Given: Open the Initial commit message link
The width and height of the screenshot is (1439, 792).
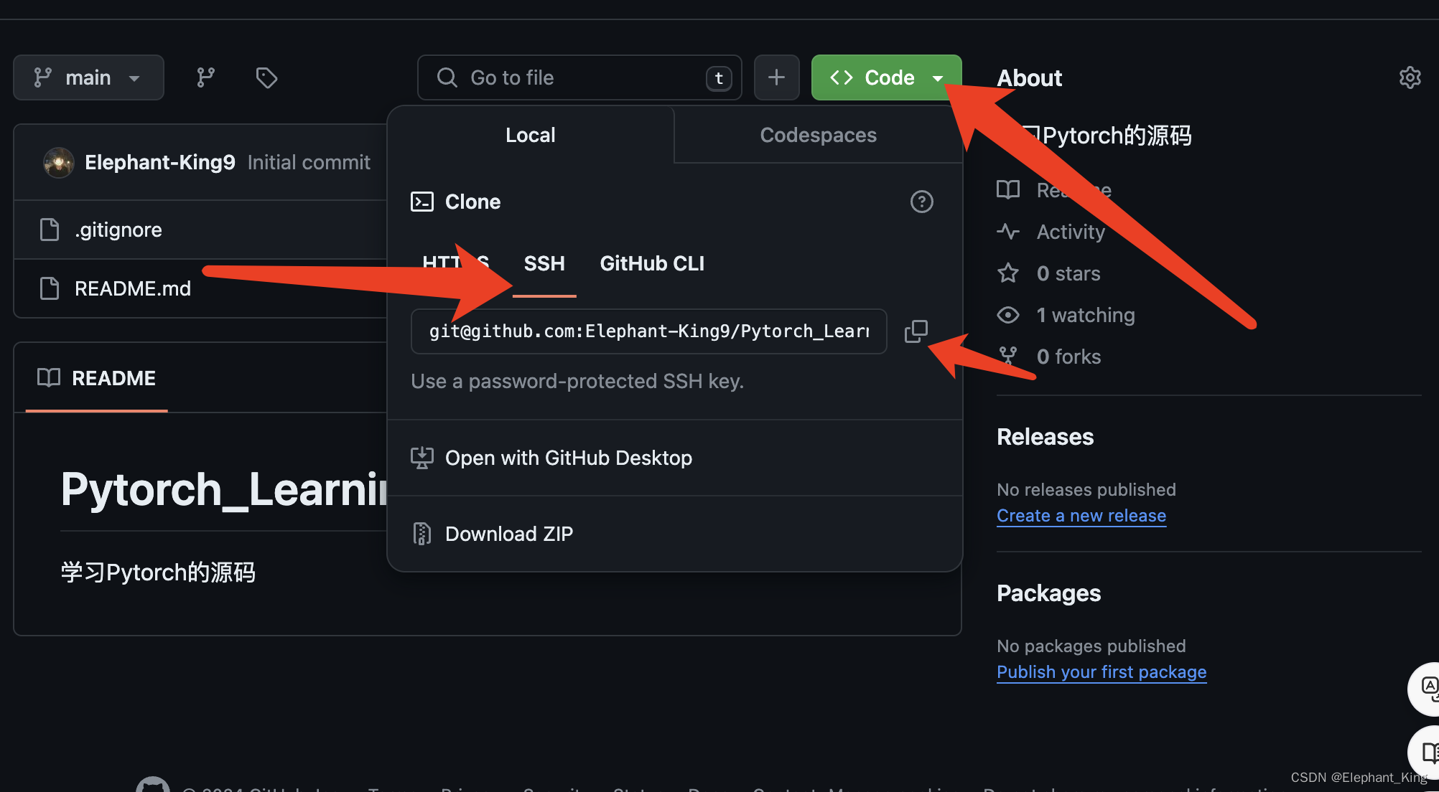Looking at the screenshot, I should click(x=309, y=162).
